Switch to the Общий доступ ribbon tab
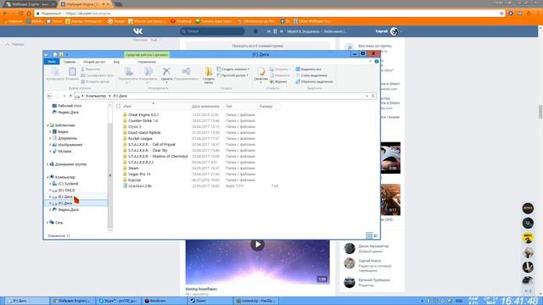 point(94,62)
